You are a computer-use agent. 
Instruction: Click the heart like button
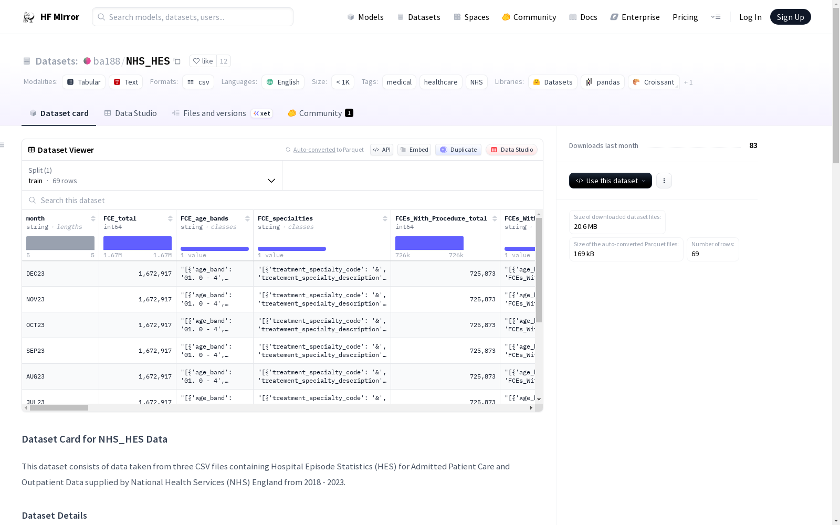click(203, 61)
